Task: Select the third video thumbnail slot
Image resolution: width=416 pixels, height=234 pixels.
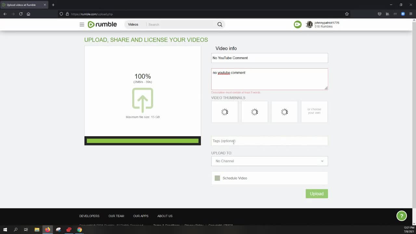Action: click(x=284, y=112)
